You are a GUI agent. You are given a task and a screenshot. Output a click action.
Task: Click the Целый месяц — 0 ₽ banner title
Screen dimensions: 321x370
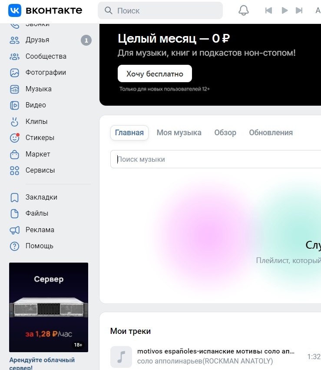(174, 38)
